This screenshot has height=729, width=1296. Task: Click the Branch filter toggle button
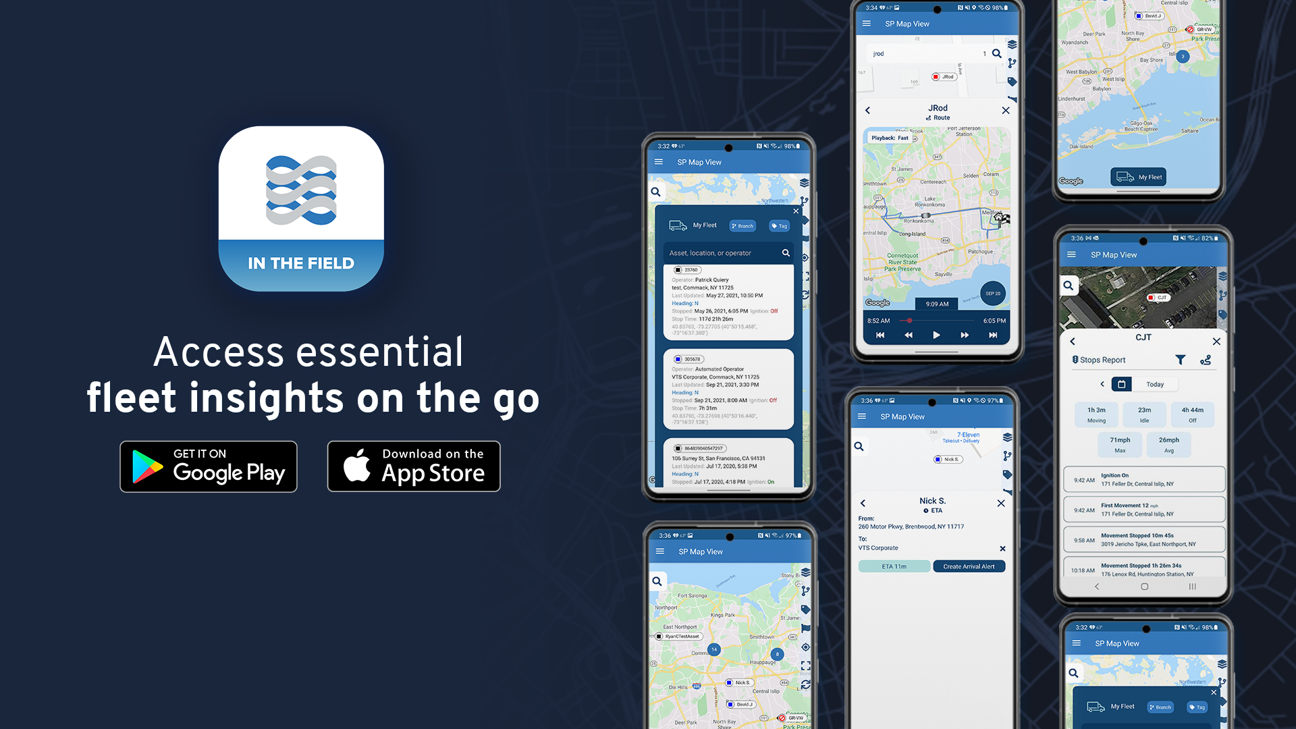click(742, 224)
